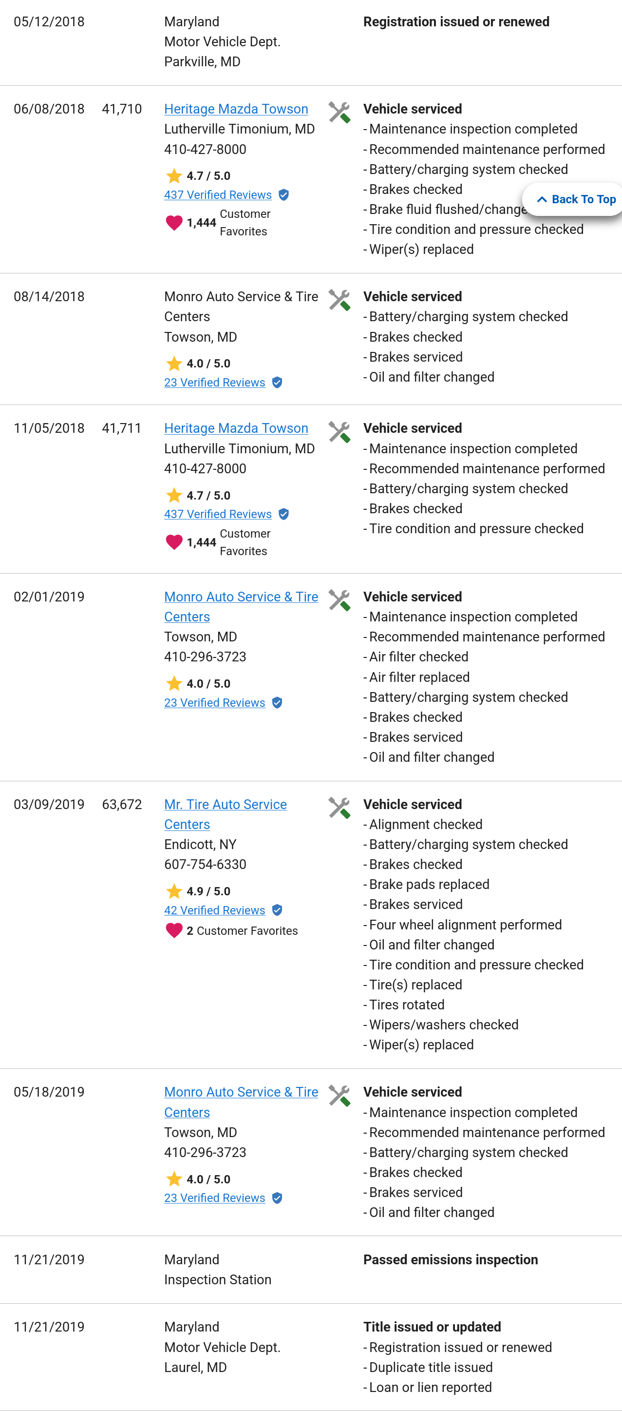View 23 Verified Reviews for 05/18/2019 entry

click(x=215, y=1198)
